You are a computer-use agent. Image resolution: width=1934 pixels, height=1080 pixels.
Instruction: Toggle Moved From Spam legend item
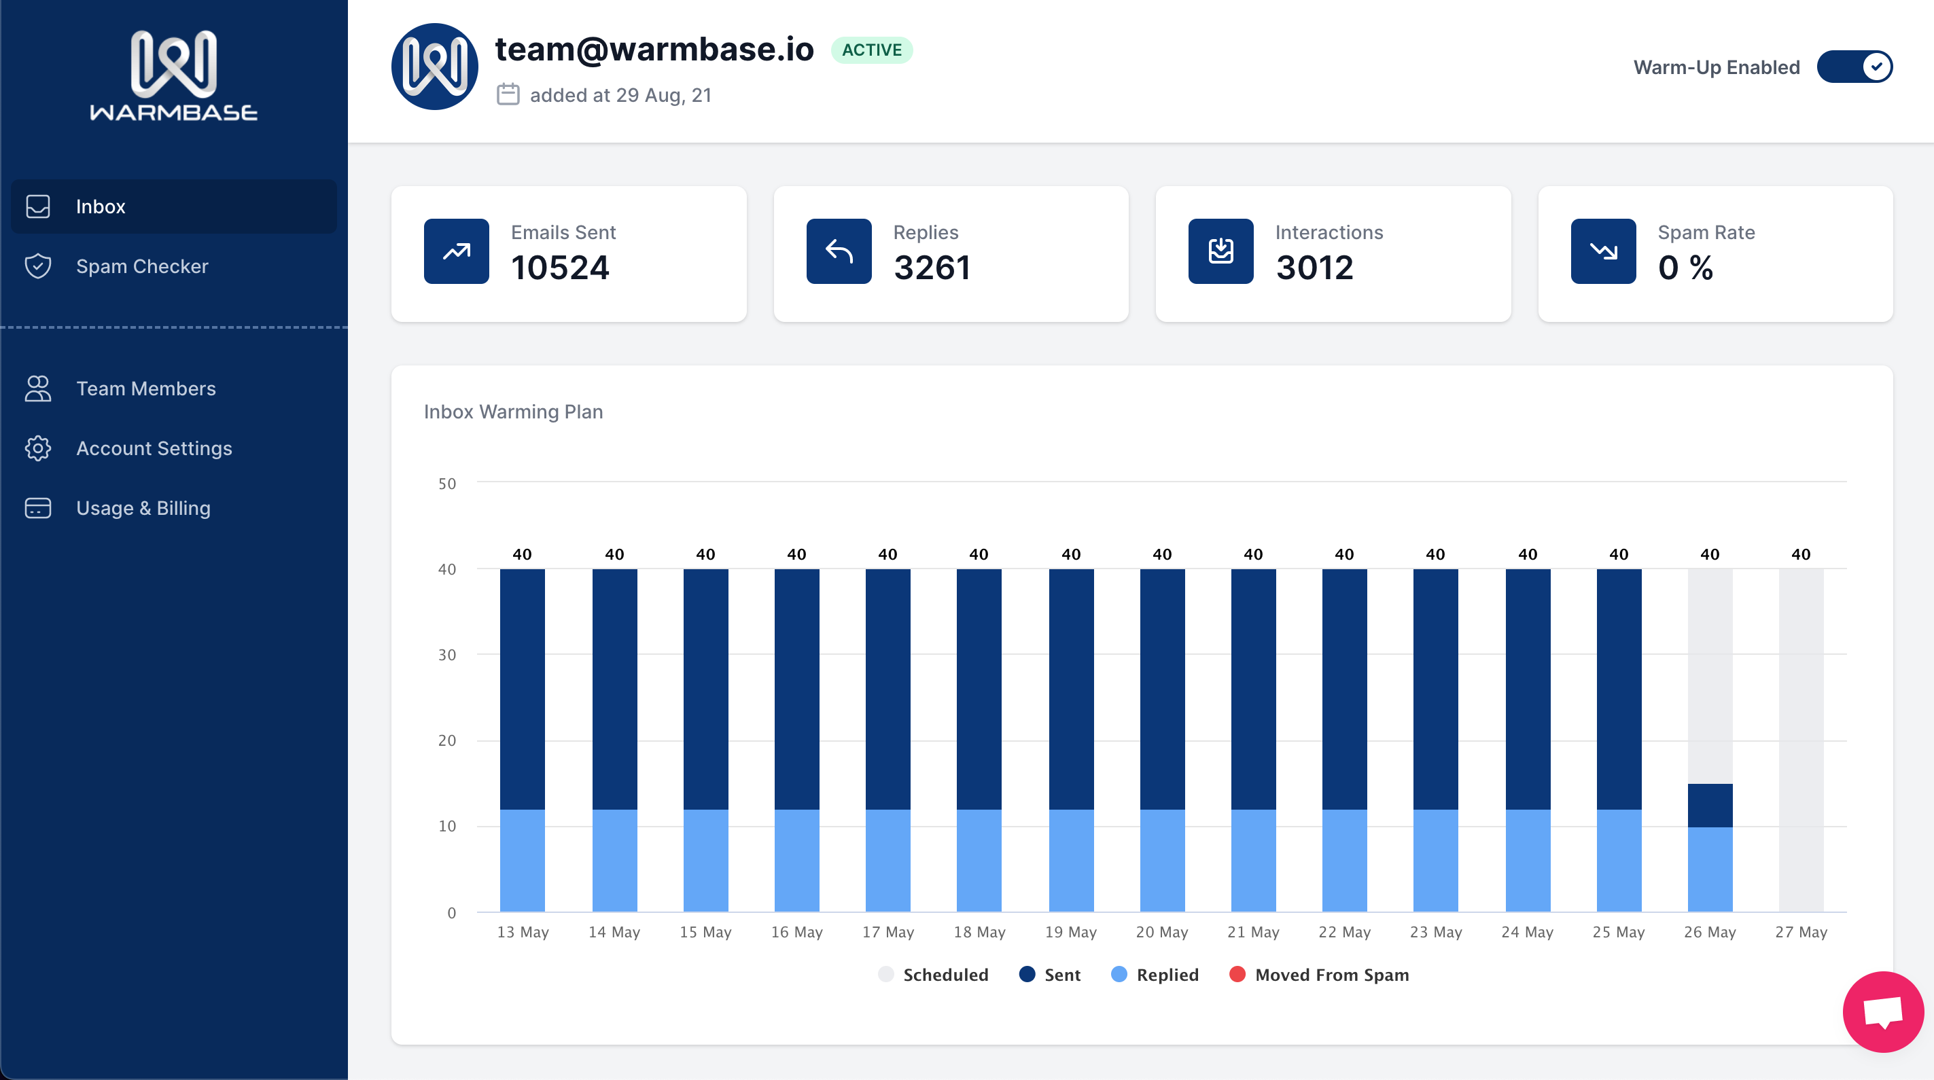1319,974
